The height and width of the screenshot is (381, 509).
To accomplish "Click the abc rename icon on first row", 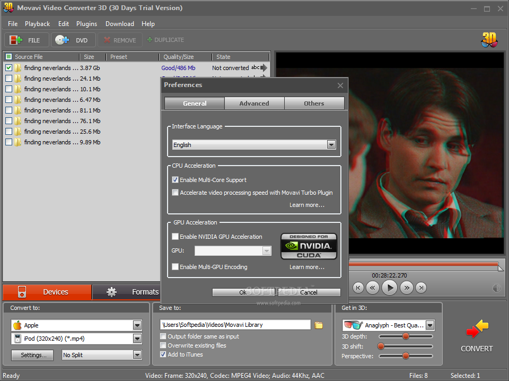I will click(x=255, y=67).
